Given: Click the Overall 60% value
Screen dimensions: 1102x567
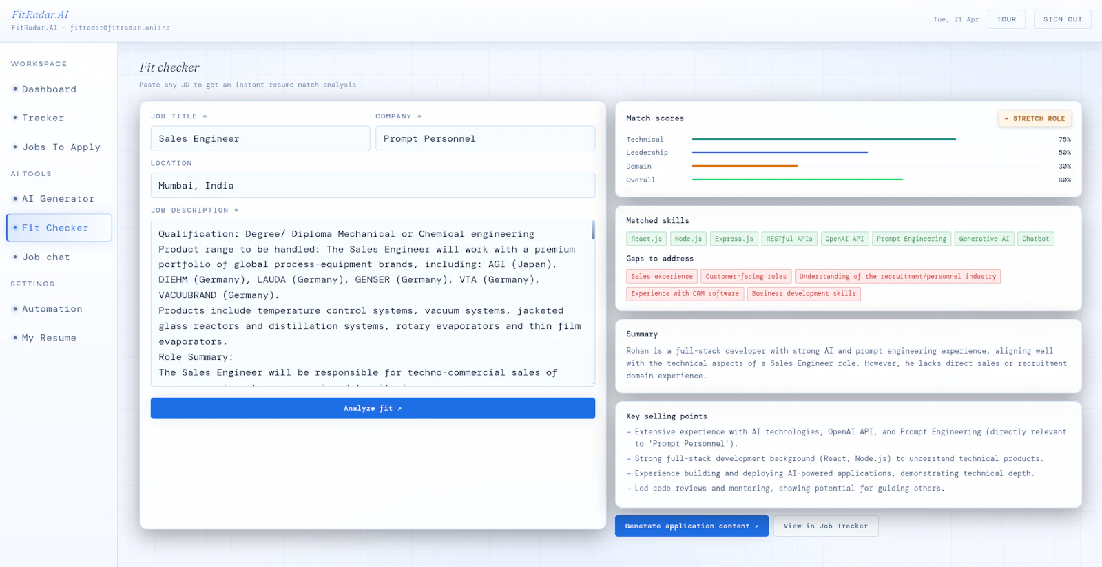Looking at the screenshot, I should click(1065, 180).
